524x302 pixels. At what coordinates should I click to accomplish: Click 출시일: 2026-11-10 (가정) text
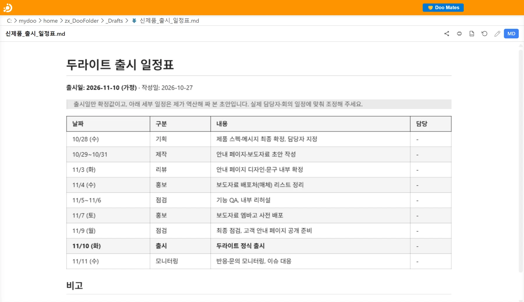pyautogui.click(x=101, y=88)
